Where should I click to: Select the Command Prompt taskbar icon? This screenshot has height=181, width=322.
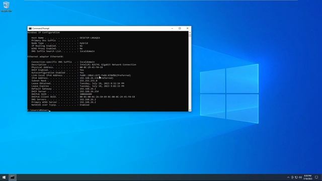pyautogui.click(x=12, y=177)
